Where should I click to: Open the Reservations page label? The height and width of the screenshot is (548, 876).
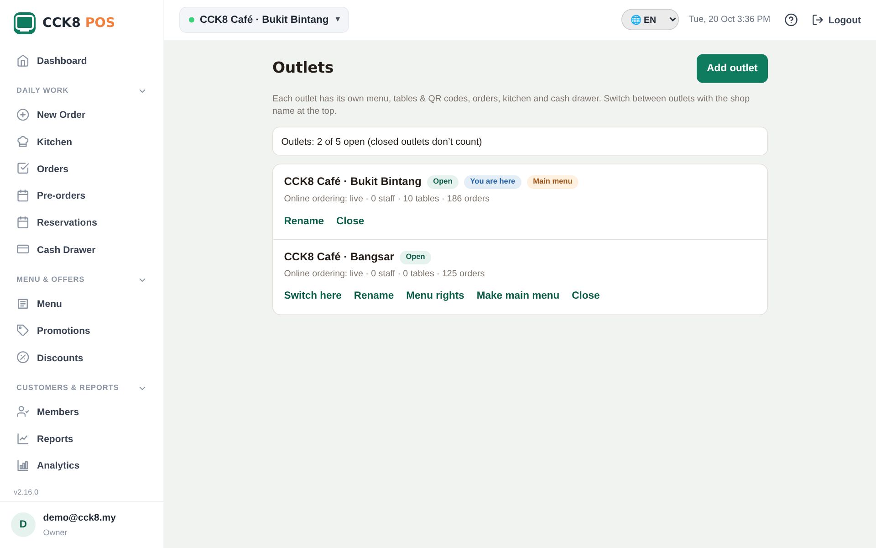click(67, 222)
